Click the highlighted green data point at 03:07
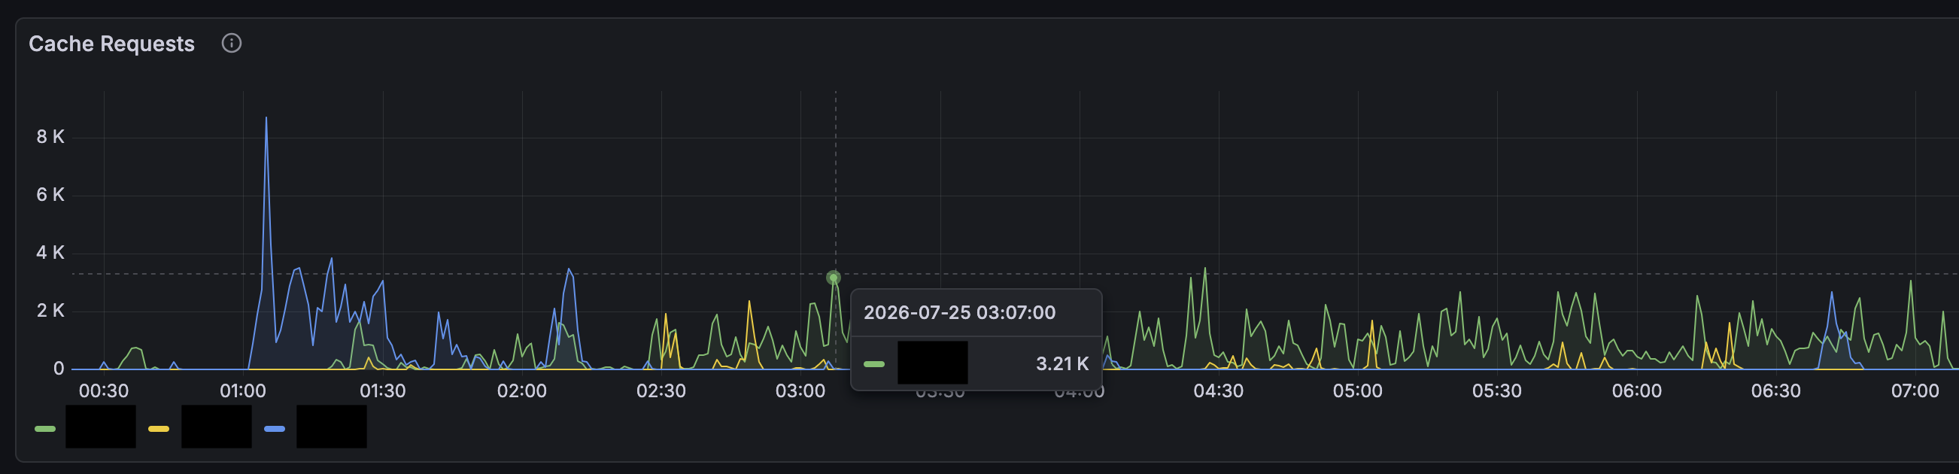Screen dimensions: 1959x474 coord(834,278)
